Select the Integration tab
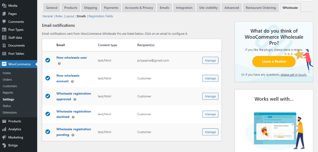 pos(184,8)
